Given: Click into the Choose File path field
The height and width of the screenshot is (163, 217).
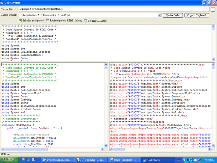Looking at the screenshot, I should coord(114,9).
